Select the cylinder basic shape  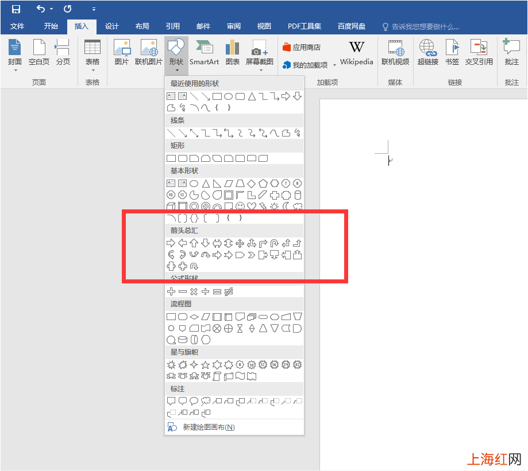click(x=298, y=195)
